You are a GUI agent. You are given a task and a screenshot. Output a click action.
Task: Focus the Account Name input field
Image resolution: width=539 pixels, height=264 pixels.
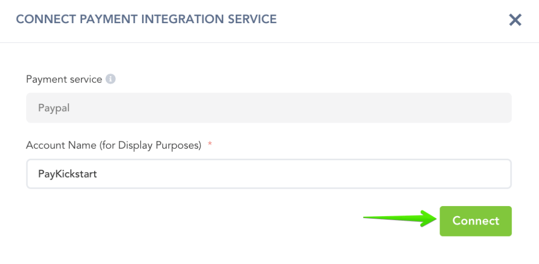pos(268,174)
